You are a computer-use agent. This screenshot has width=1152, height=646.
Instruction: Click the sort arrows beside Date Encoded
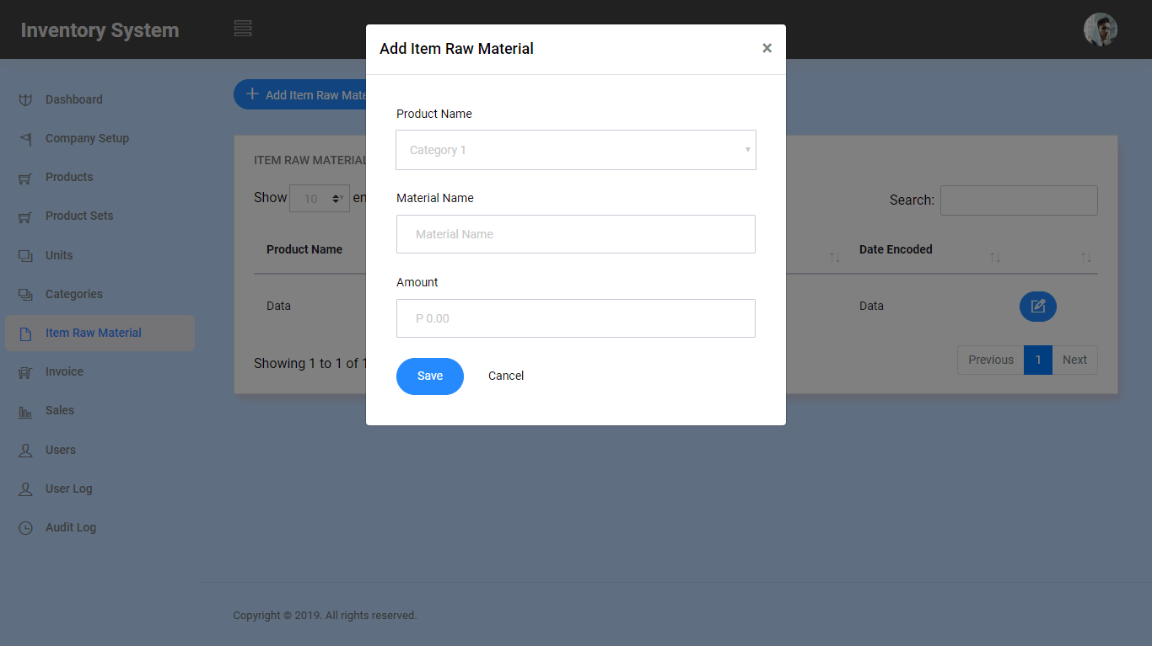click(995, 257)
